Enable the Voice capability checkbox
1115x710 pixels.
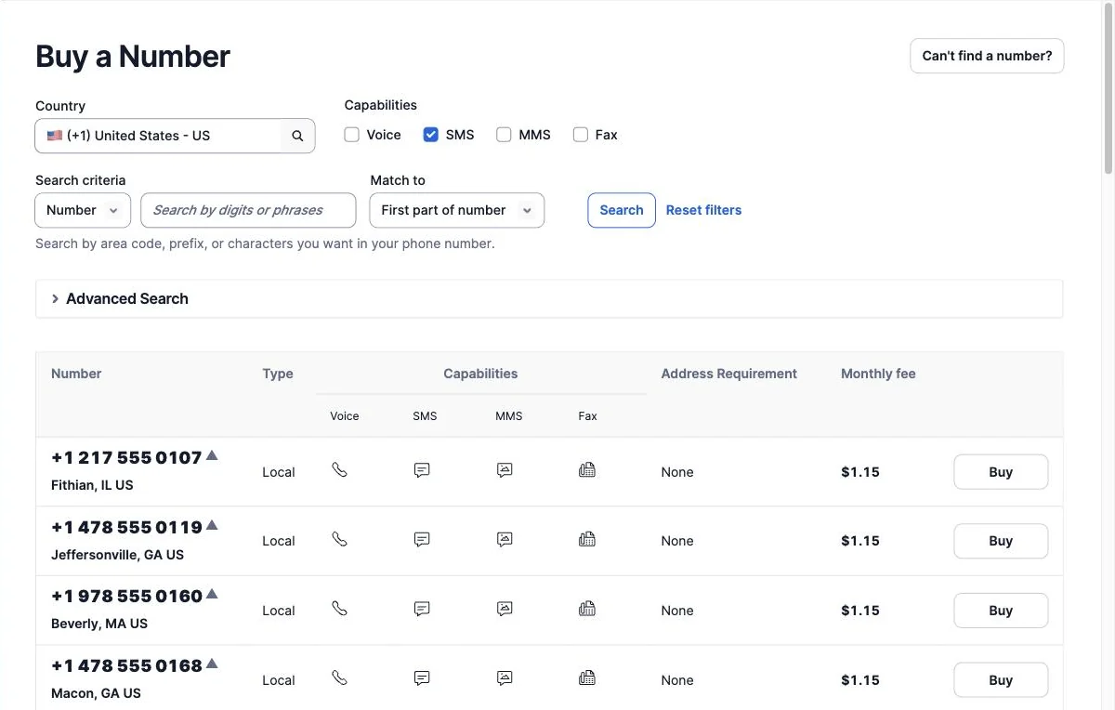click(x=351, y=135)
